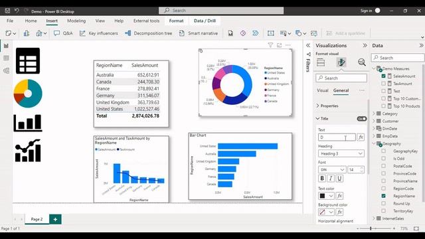The height and width of the screenshot is (239, 425).
Task: Click the paginated report icon in ribbon
Action: click(x=230, y=33)
